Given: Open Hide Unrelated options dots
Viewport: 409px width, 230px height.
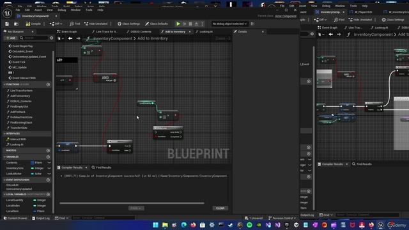Looking at the screenshot, I should point(111,24).
